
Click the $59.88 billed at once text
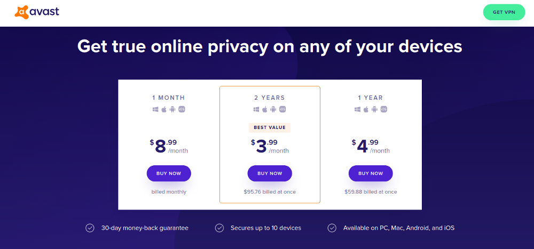pyautogui.click(x=371, y=192)
